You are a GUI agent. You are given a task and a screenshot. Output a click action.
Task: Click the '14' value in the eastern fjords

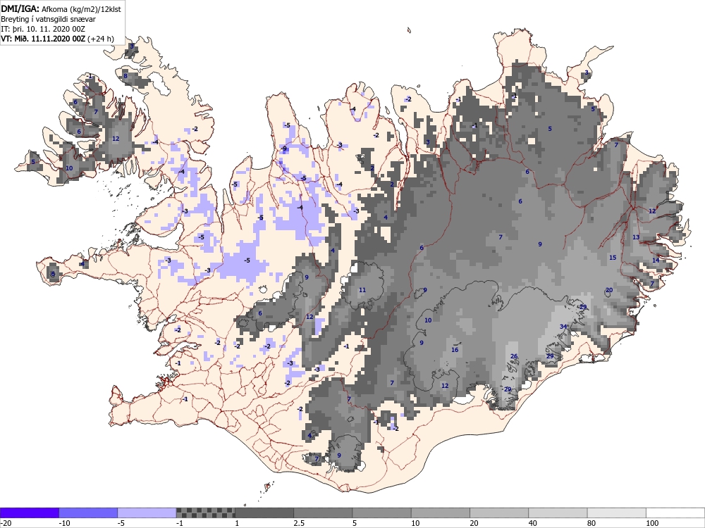656,260
